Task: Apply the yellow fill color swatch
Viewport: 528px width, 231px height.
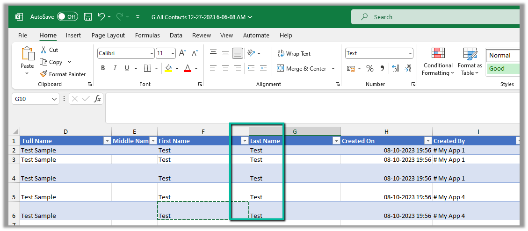Action: click(168, 68)
